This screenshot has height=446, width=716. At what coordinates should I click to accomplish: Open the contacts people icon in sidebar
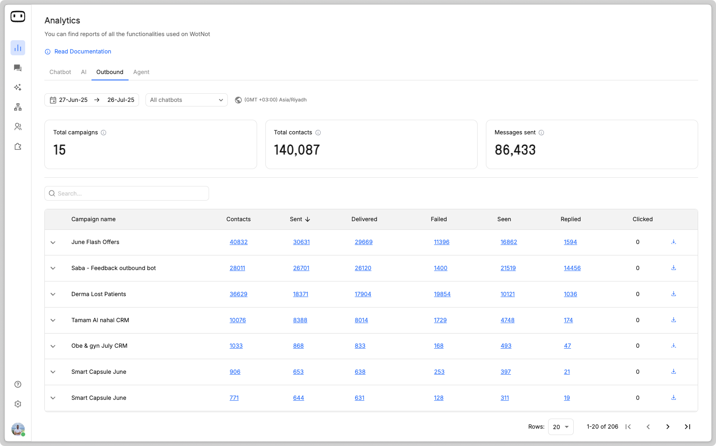click(x=18, y=127)
